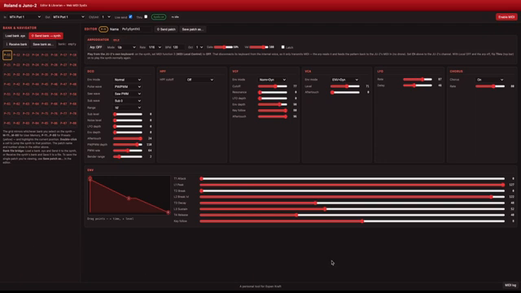Click the DCO Noise level slider
521x293 pixels.
point(128,120)
